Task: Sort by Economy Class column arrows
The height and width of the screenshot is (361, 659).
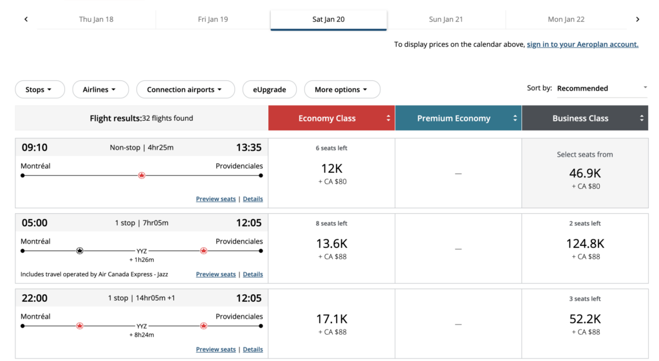Action: [x=388, y=118]
